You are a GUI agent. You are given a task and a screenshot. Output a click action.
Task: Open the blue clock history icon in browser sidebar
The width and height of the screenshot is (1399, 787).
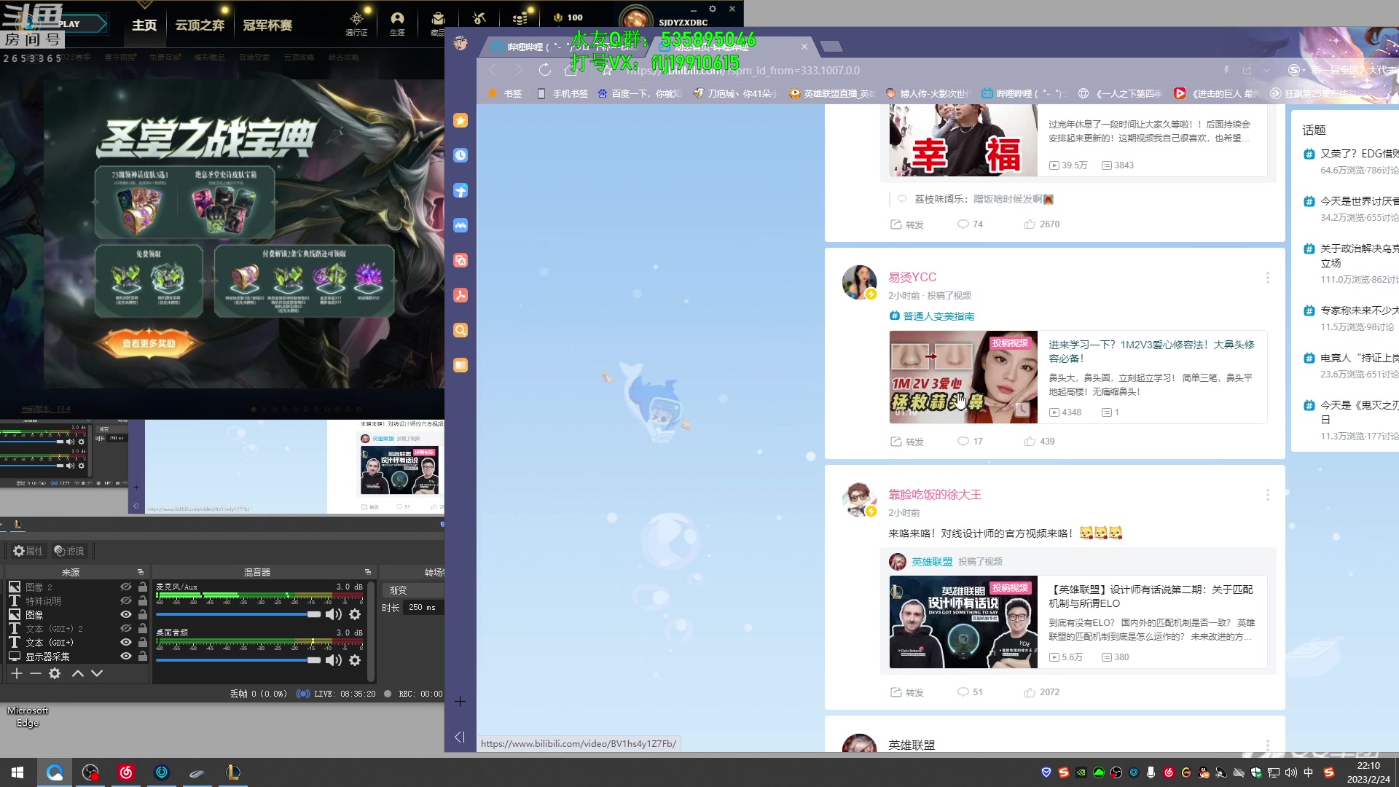click(x=461, y=155)
